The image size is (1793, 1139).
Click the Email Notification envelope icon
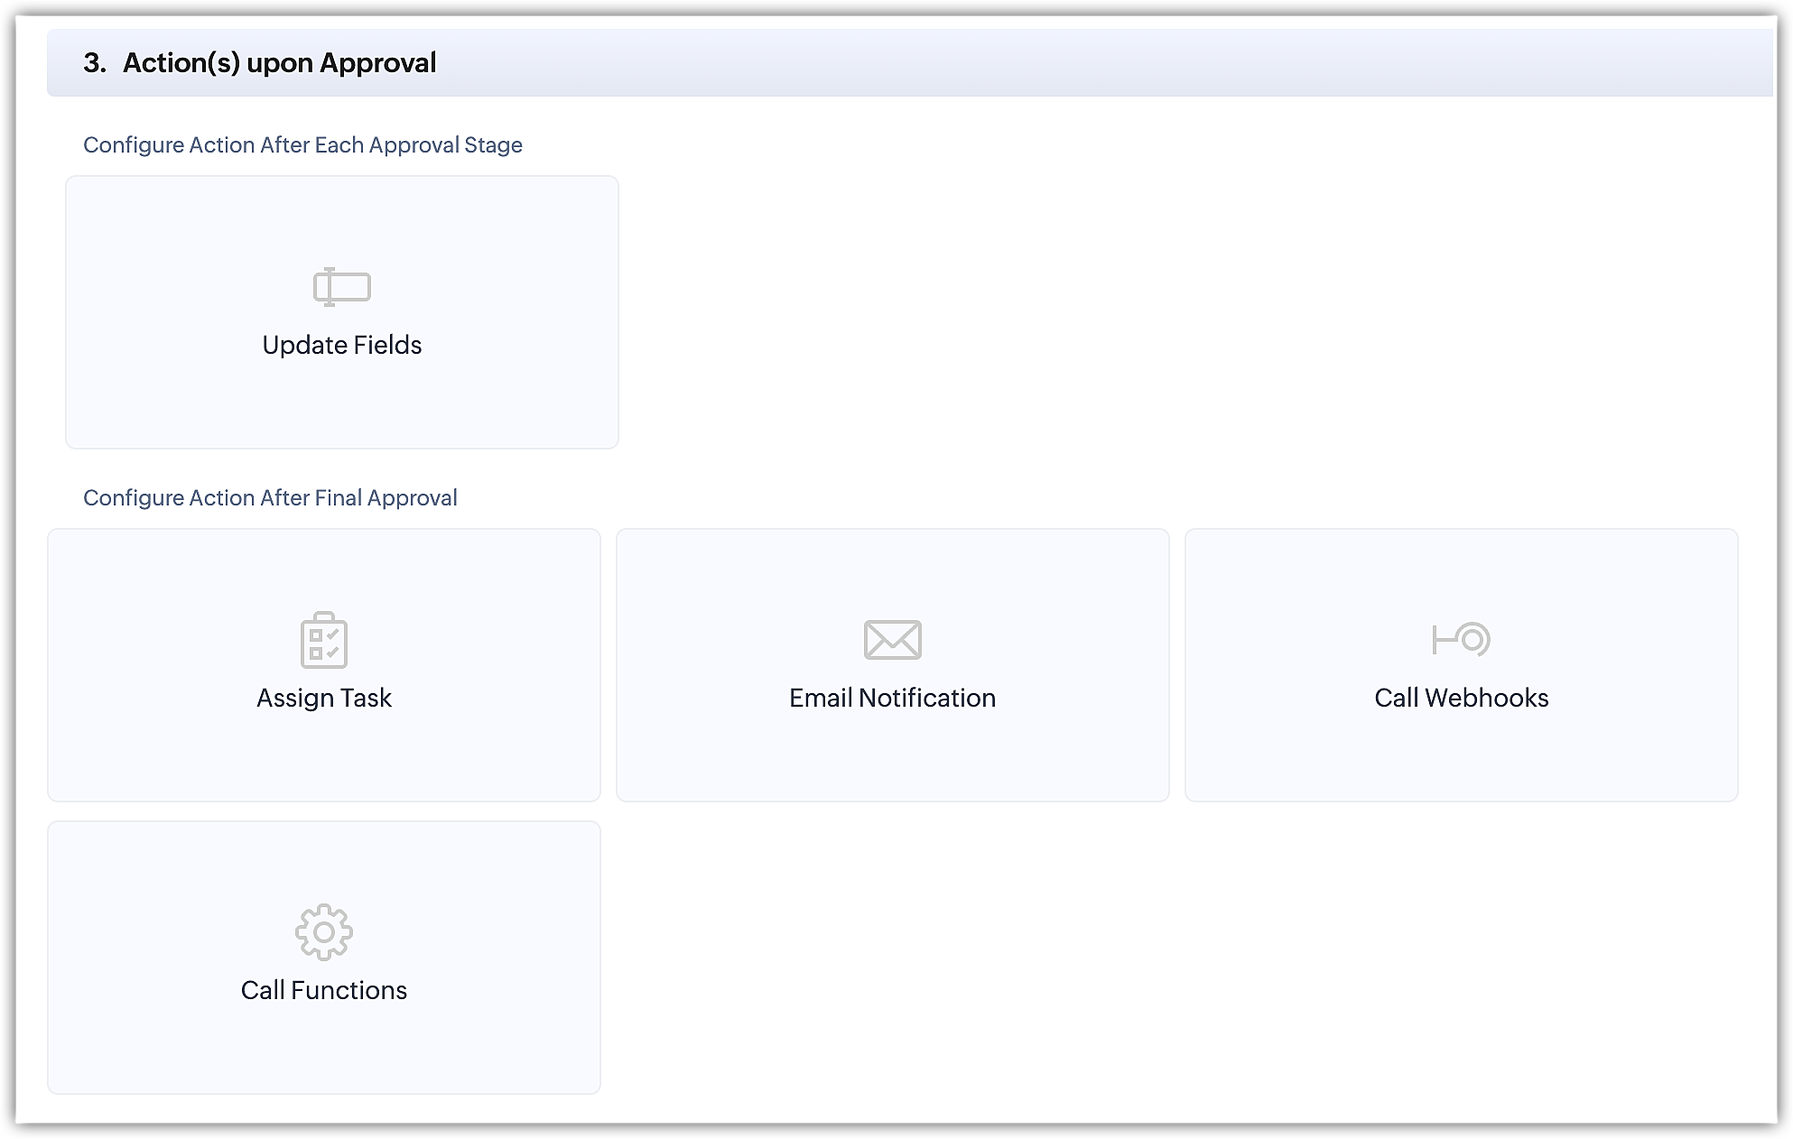pyautogui.click(x=892, y=640)
